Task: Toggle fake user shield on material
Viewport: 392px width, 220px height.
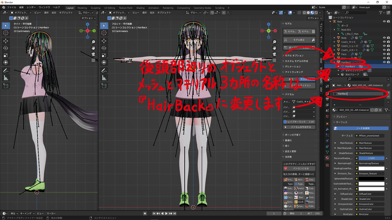Action: [x=372, y=110]
